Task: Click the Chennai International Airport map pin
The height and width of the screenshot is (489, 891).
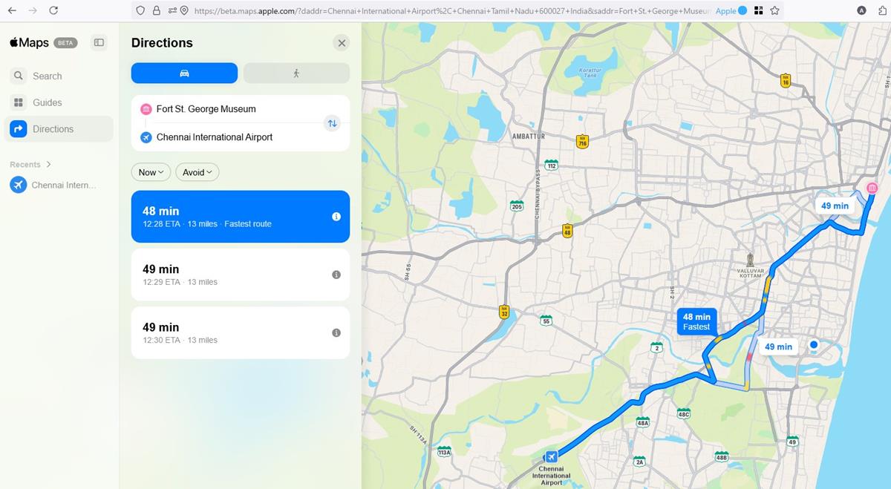Action: [550, 456]
